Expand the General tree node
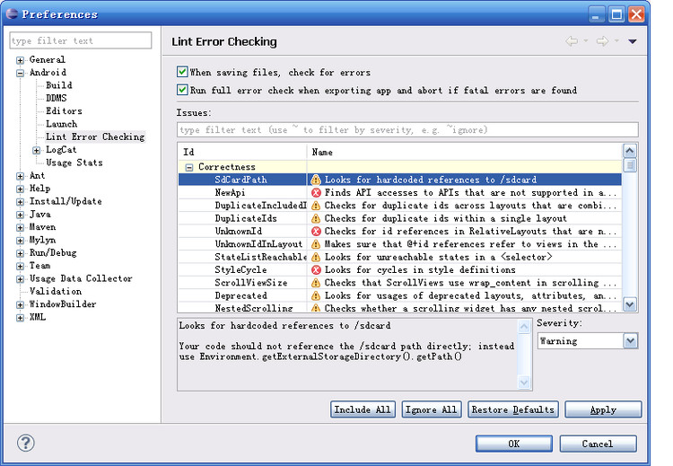This screenshot has height=466, width=673. pos(20,59)
